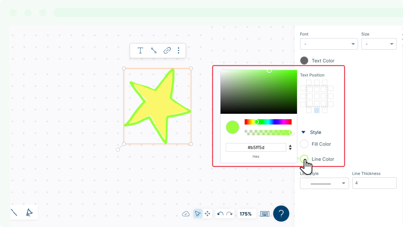Screen dimensions: 403x227
Task: Set text position to outside left-middle cell
Action: point(303,96)
